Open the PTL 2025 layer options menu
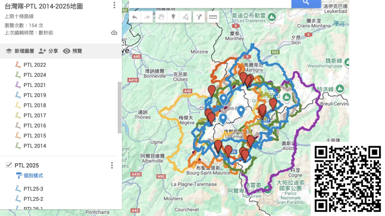Screen dimensions: 385x216 click(112, 165)
